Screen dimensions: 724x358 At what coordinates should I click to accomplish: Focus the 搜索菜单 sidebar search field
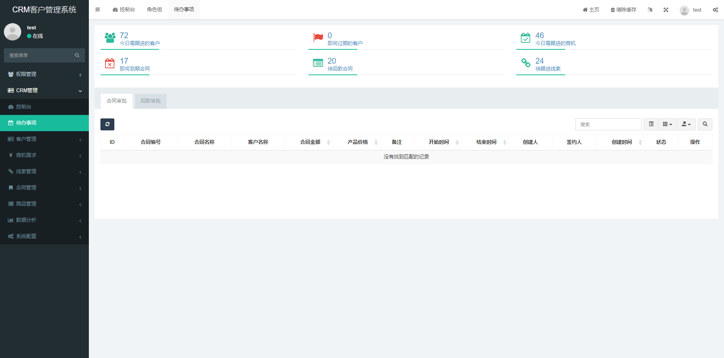click(x=39, y=55)
